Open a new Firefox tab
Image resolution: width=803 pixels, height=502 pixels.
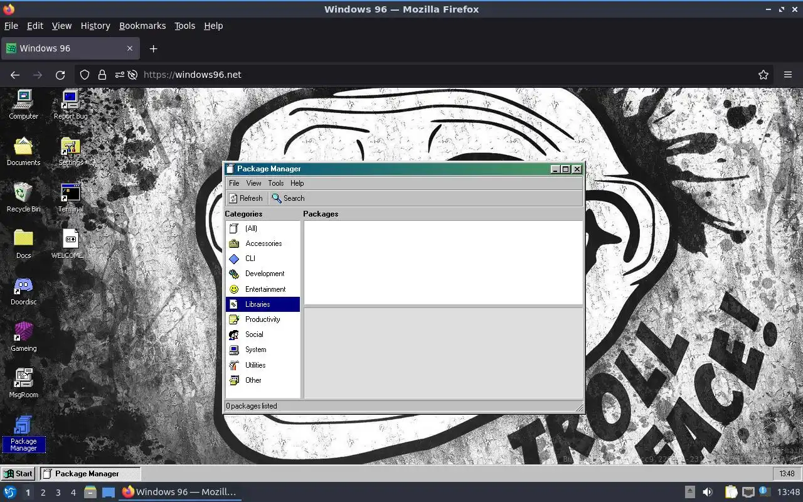153,48
